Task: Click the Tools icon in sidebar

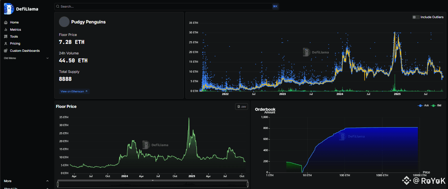Action: point(6,37)
